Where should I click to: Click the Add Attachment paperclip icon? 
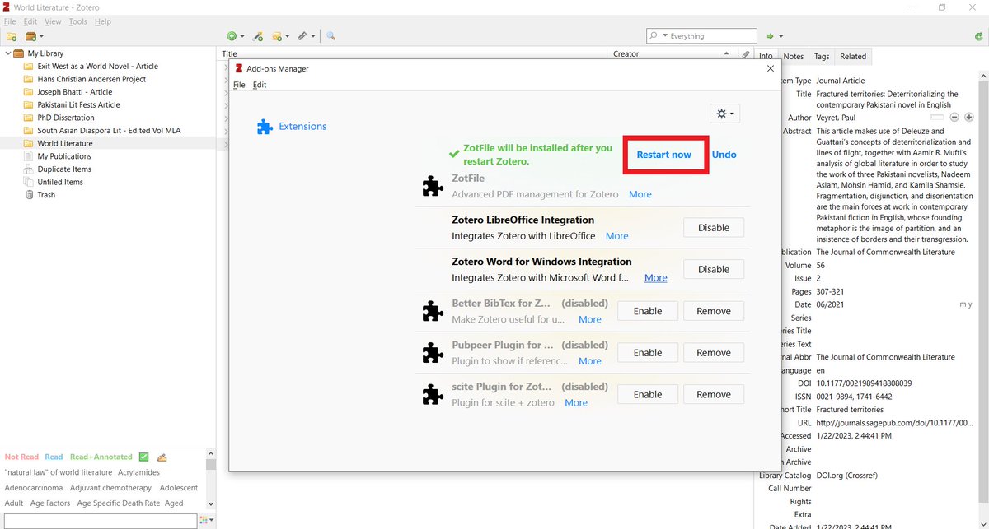pyautogui.click(x=303, y=36)
